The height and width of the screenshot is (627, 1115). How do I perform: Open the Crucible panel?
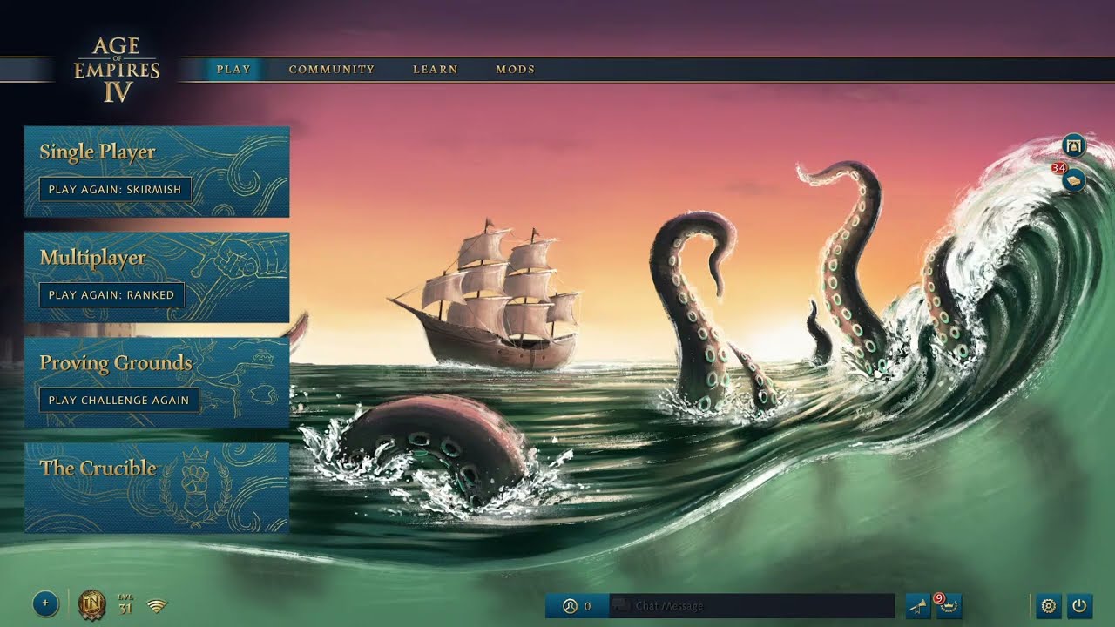point(157,488)
